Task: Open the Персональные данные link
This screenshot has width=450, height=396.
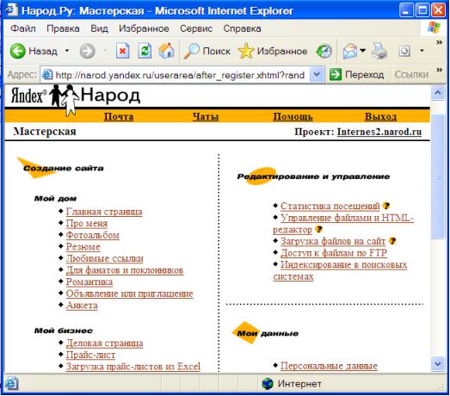Action: (x=329, y=366)
